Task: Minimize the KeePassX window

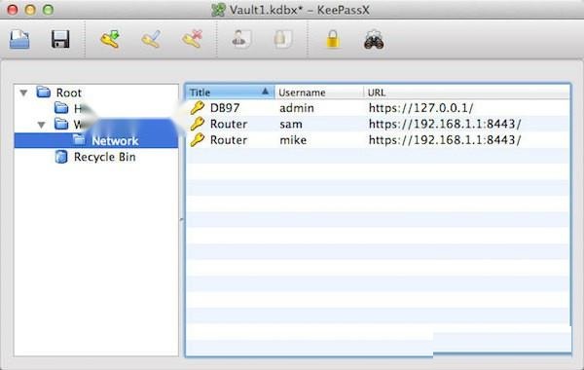Action: [x=30, y=10]
